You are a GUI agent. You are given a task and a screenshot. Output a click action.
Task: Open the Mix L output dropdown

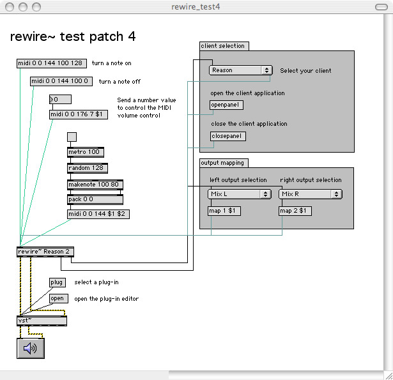[x=240, y=194]
